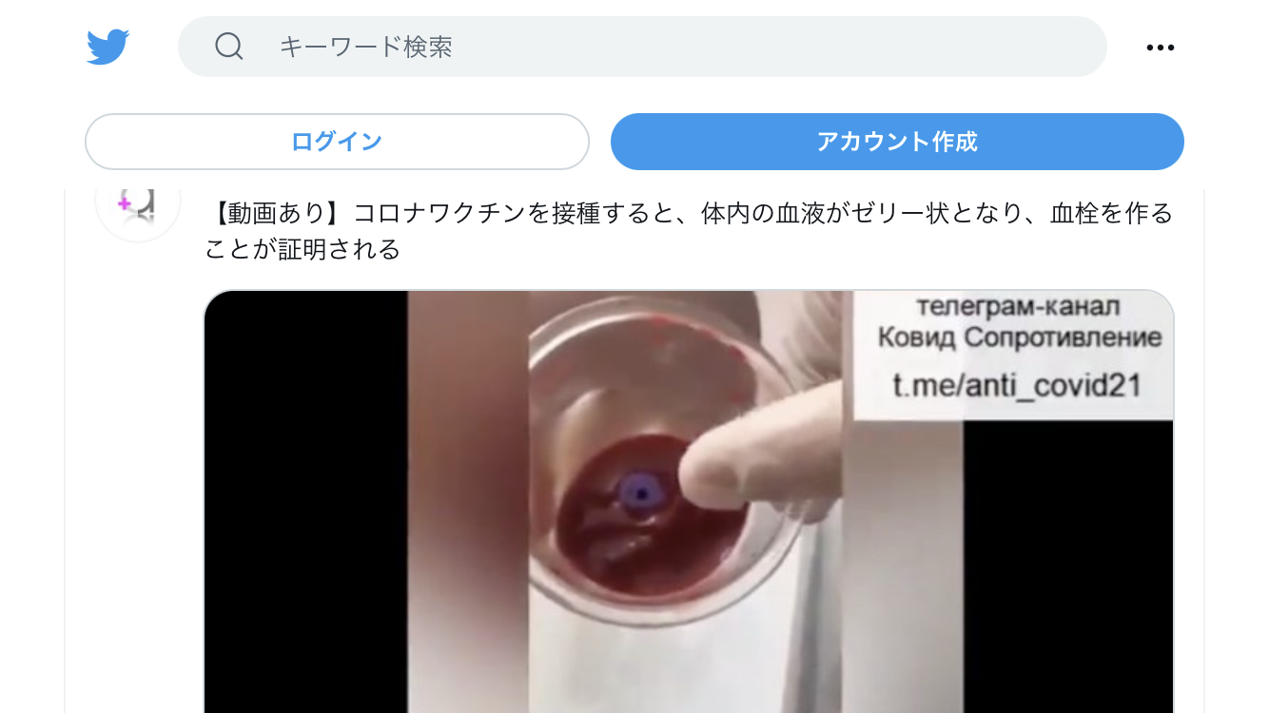Click the magnifying glass search icon
1269x713 pixels.
click(x=229, y=46)
